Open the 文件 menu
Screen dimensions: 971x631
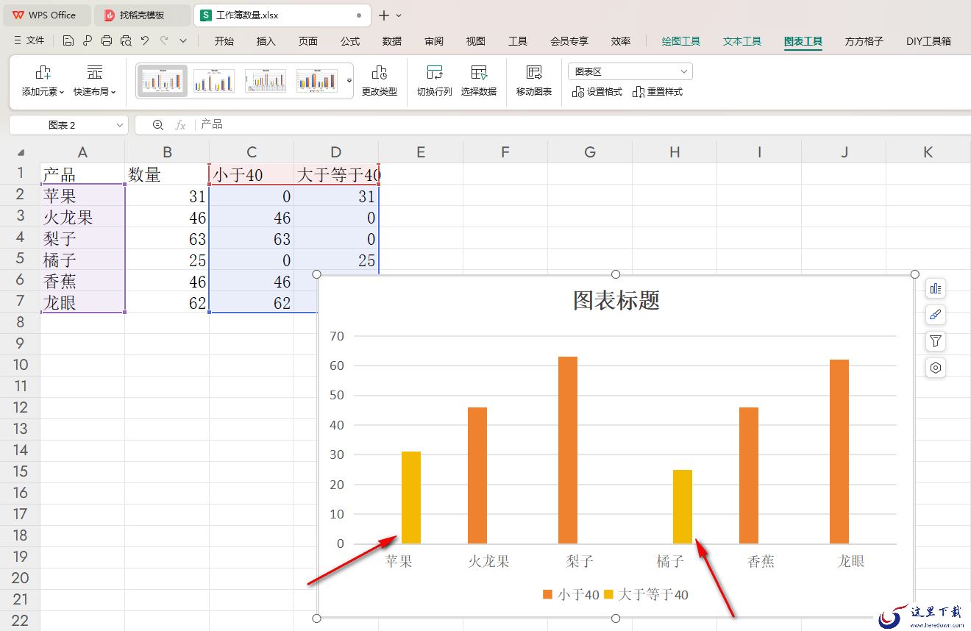tap(29, 41)
